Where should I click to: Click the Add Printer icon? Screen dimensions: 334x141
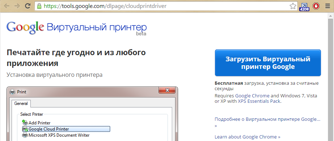pyautogui.click(x=25, y=123)
